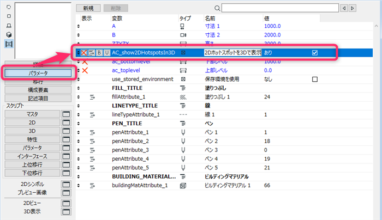The height and width of the screenshot is (220, 382).
Task: Open the パラメータ script button
Action: (32, 148)
